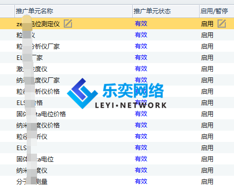Select unit name ending in ta电位价格

pos(41,114)
